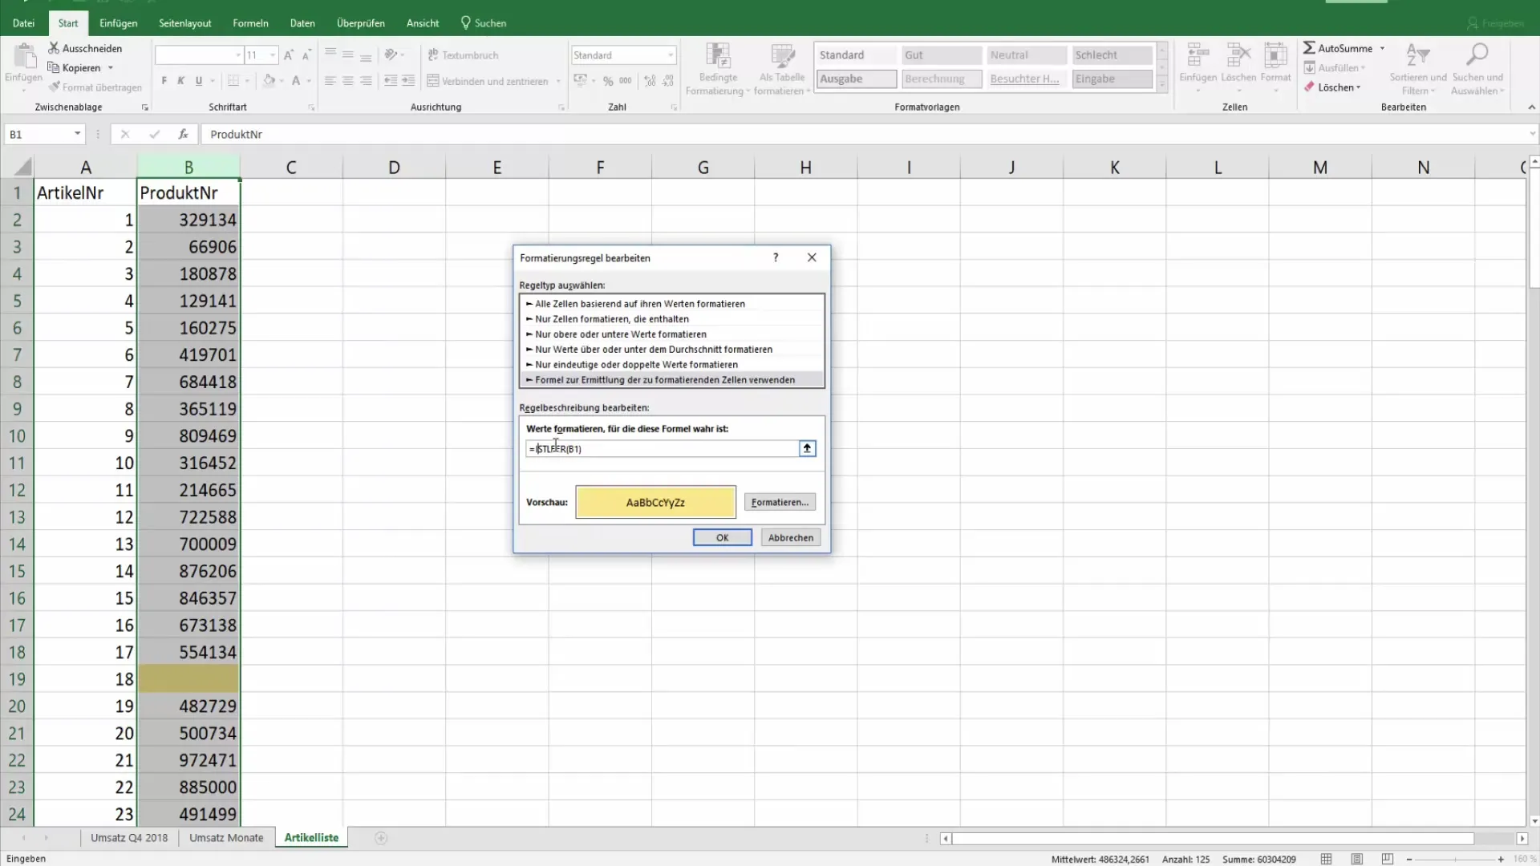Switch to page layout view icon

pos(1356,859)
